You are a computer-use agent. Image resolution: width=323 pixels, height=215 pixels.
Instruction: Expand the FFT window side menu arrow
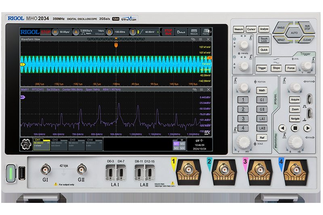tap(208, 133)
